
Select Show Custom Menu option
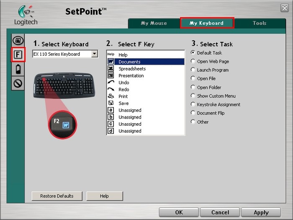click(x=193, y=96)
